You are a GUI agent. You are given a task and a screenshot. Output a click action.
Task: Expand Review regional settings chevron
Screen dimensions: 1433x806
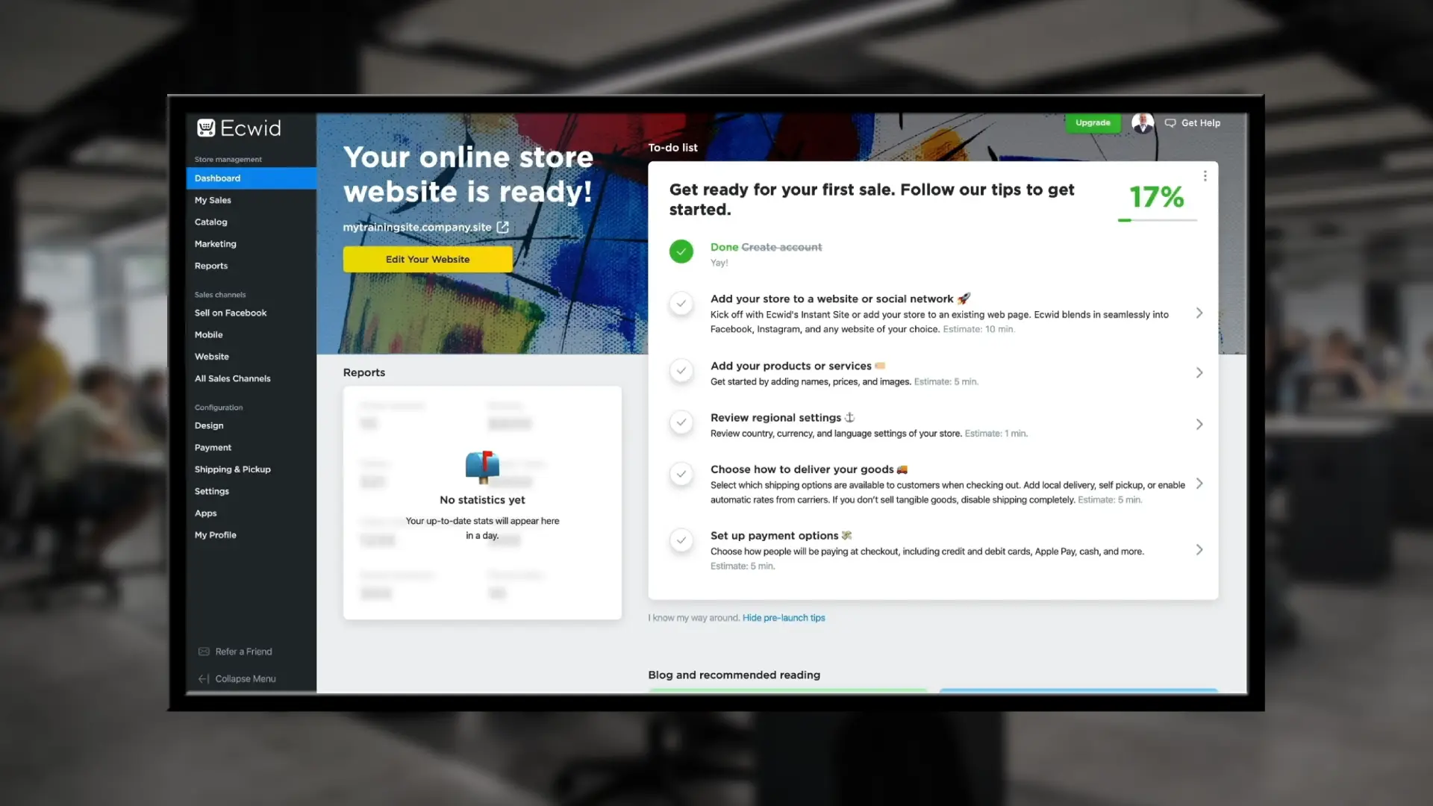1199,425
